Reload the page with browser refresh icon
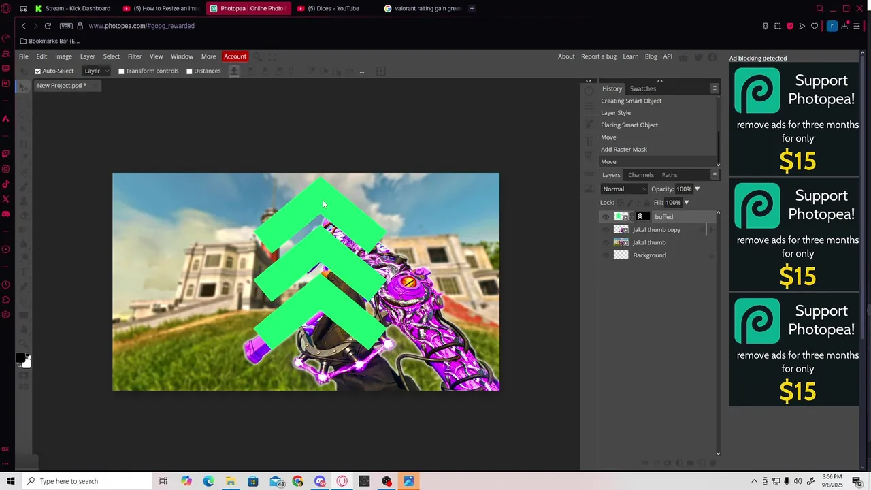871x490 pixels. pos(48,26)
